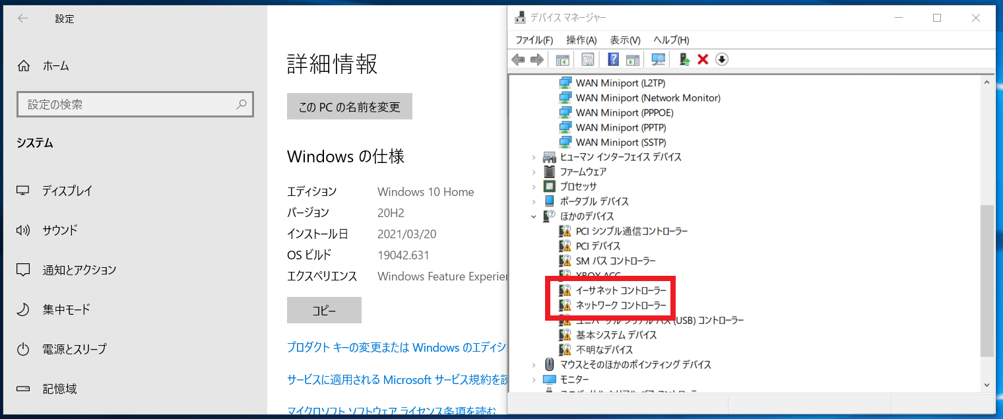Viewport: 1003px width, 419px height.
Task: Click the Back arrow in Device Manager toolbar
Action: [519, 60]
